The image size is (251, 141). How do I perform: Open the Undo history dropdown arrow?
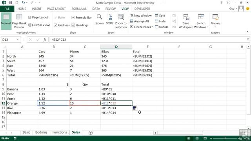27,3
